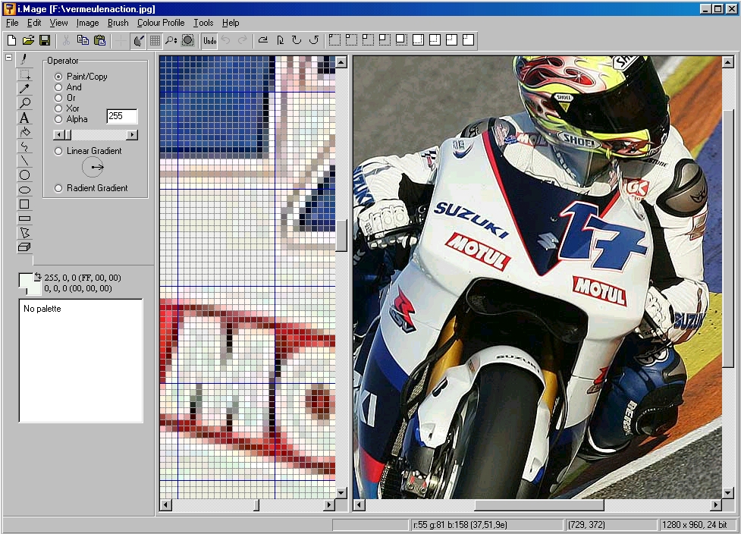This screenshot has height=534, width=741.
Task: Open the Colour Profile menu
Action: click(x=161, y=23)
